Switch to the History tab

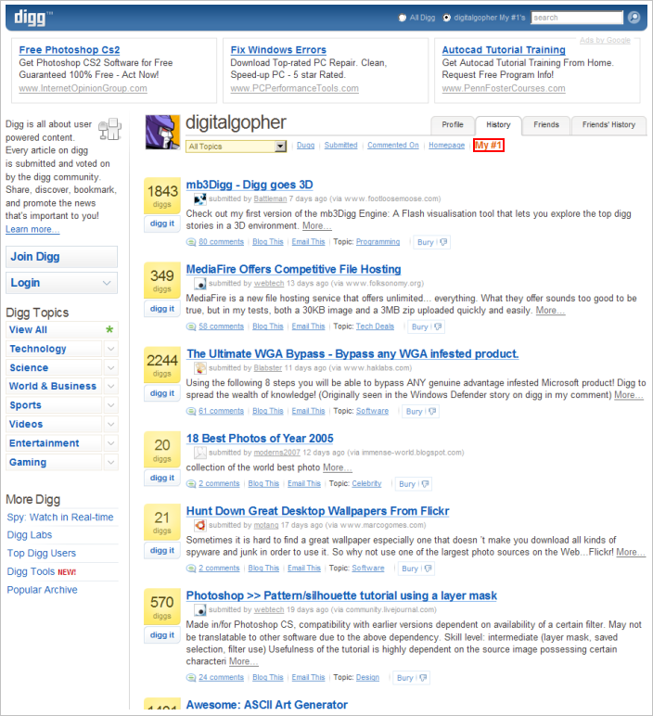pyautogui.click(x=498, y=125)
